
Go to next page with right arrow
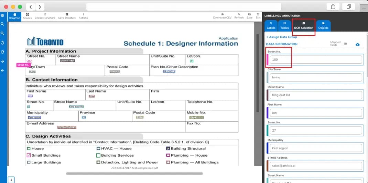pyautogui.click(x=2, y=61)
